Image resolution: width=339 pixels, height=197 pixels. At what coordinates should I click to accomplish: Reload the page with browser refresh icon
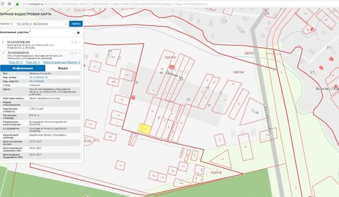3,4
